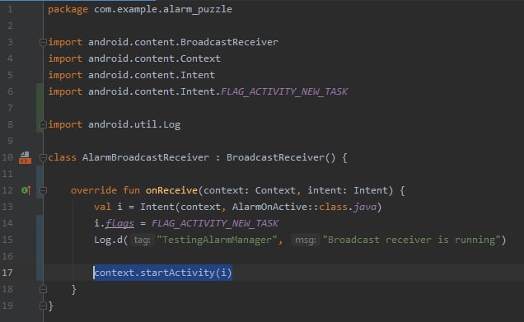The height and width of the screenshot is (322, 524).
Task: Click 'class.java' on line 13
Action: point(348,207)
